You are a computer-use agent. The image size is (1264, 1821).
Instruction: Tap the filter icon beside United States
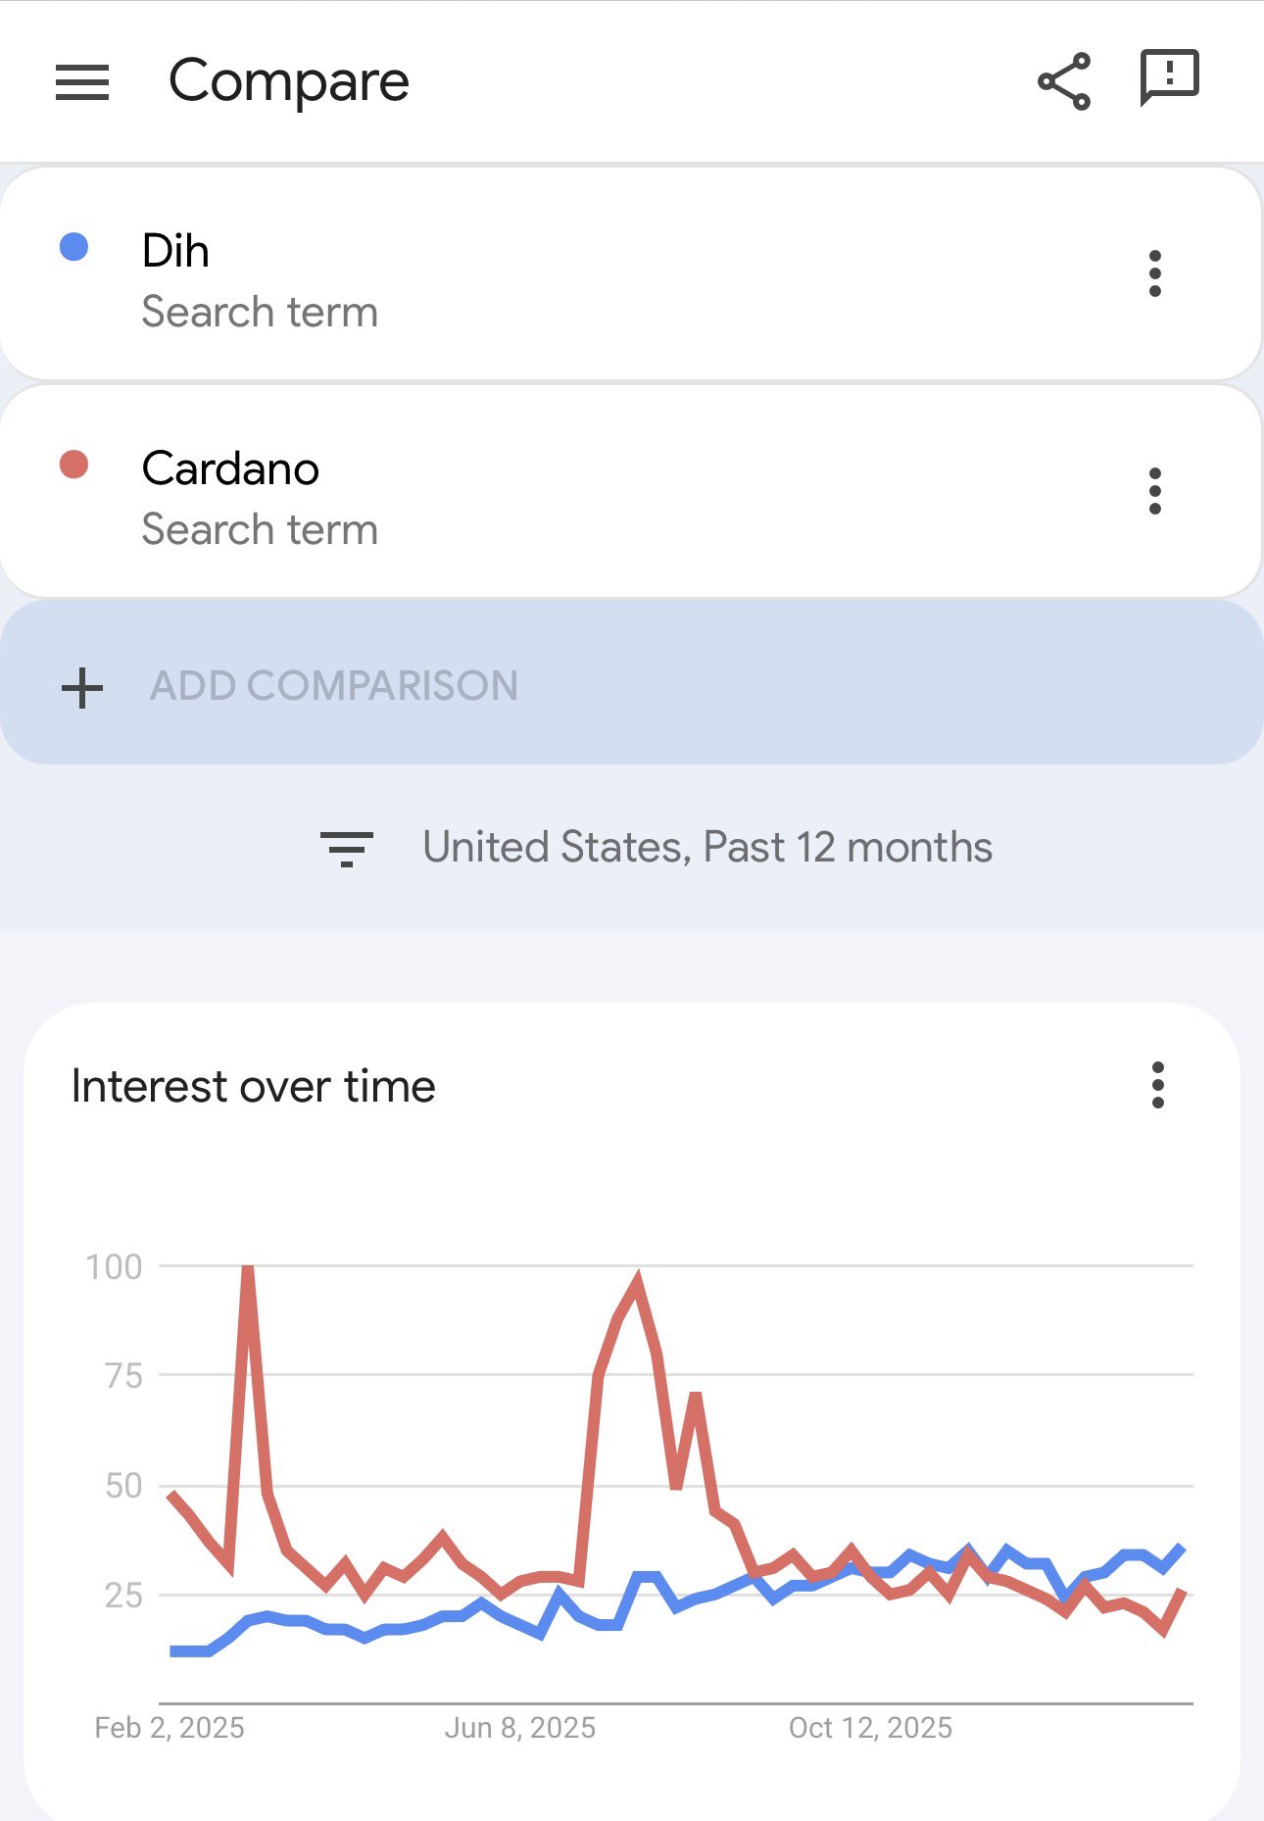347,848
